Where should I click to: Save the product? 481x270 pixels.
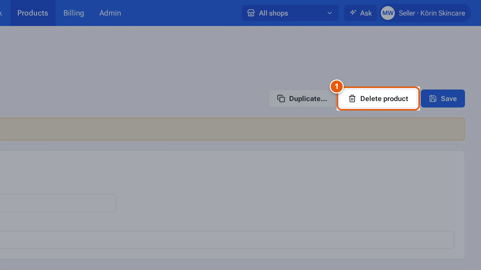click(443, 98)
